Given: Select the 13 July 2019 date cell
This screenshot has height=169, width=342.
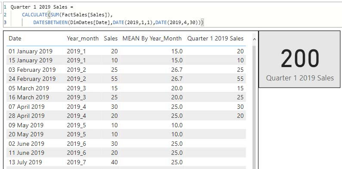Looking at the screenshot, I should pyautogui.click(x=25, y=162).
